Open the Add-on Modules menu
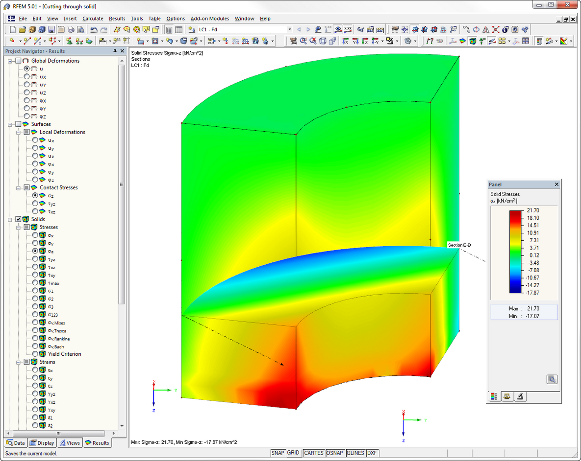The image size is (581, 461). [x=210, y=19]
